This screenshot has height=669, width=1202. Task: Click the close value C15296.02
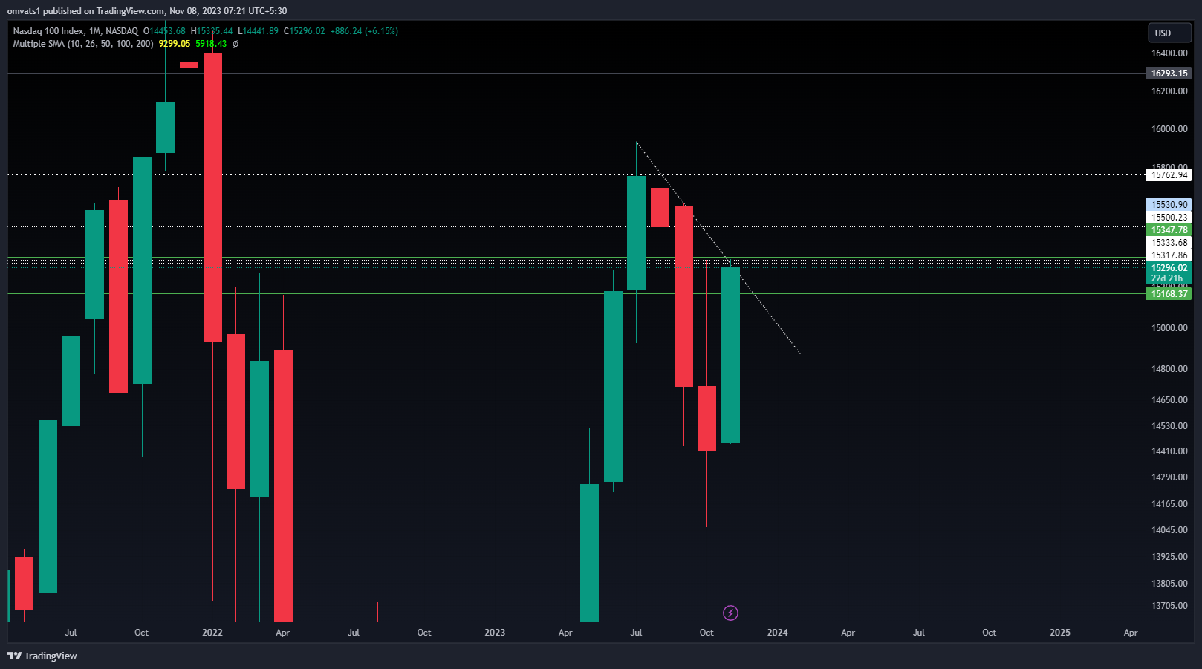(x=305, y=31)
